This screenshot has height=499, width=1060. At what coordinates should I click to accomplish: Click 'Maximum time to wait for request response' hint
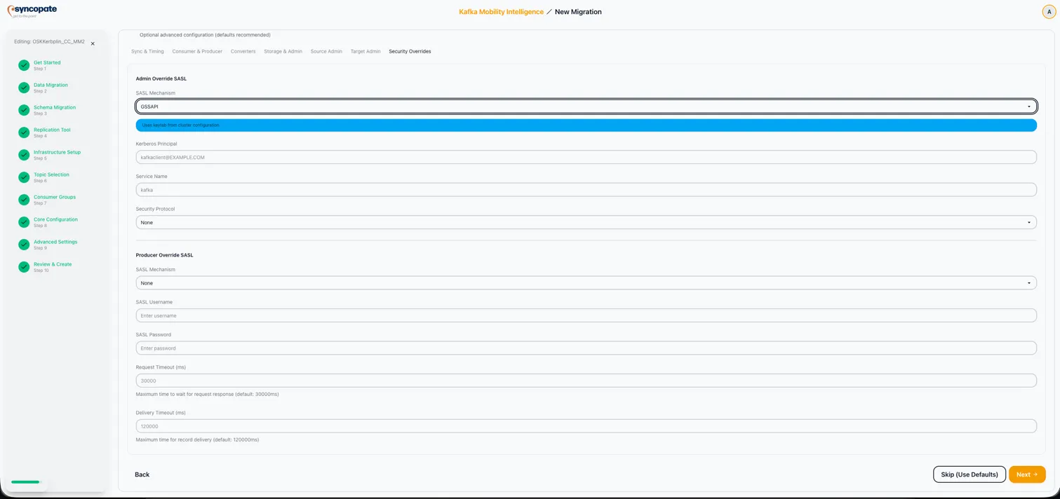pos(207,395)
